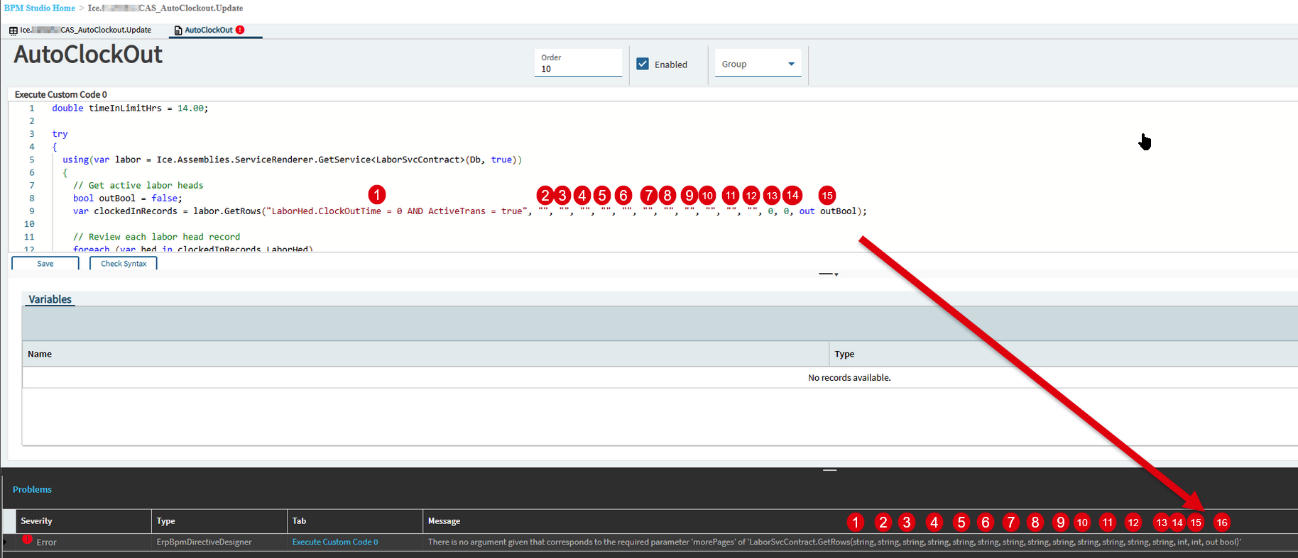The width and height of the screenshot is (1298, 558).
Task: Click the Problems panel resize handle
Action: 829,470
